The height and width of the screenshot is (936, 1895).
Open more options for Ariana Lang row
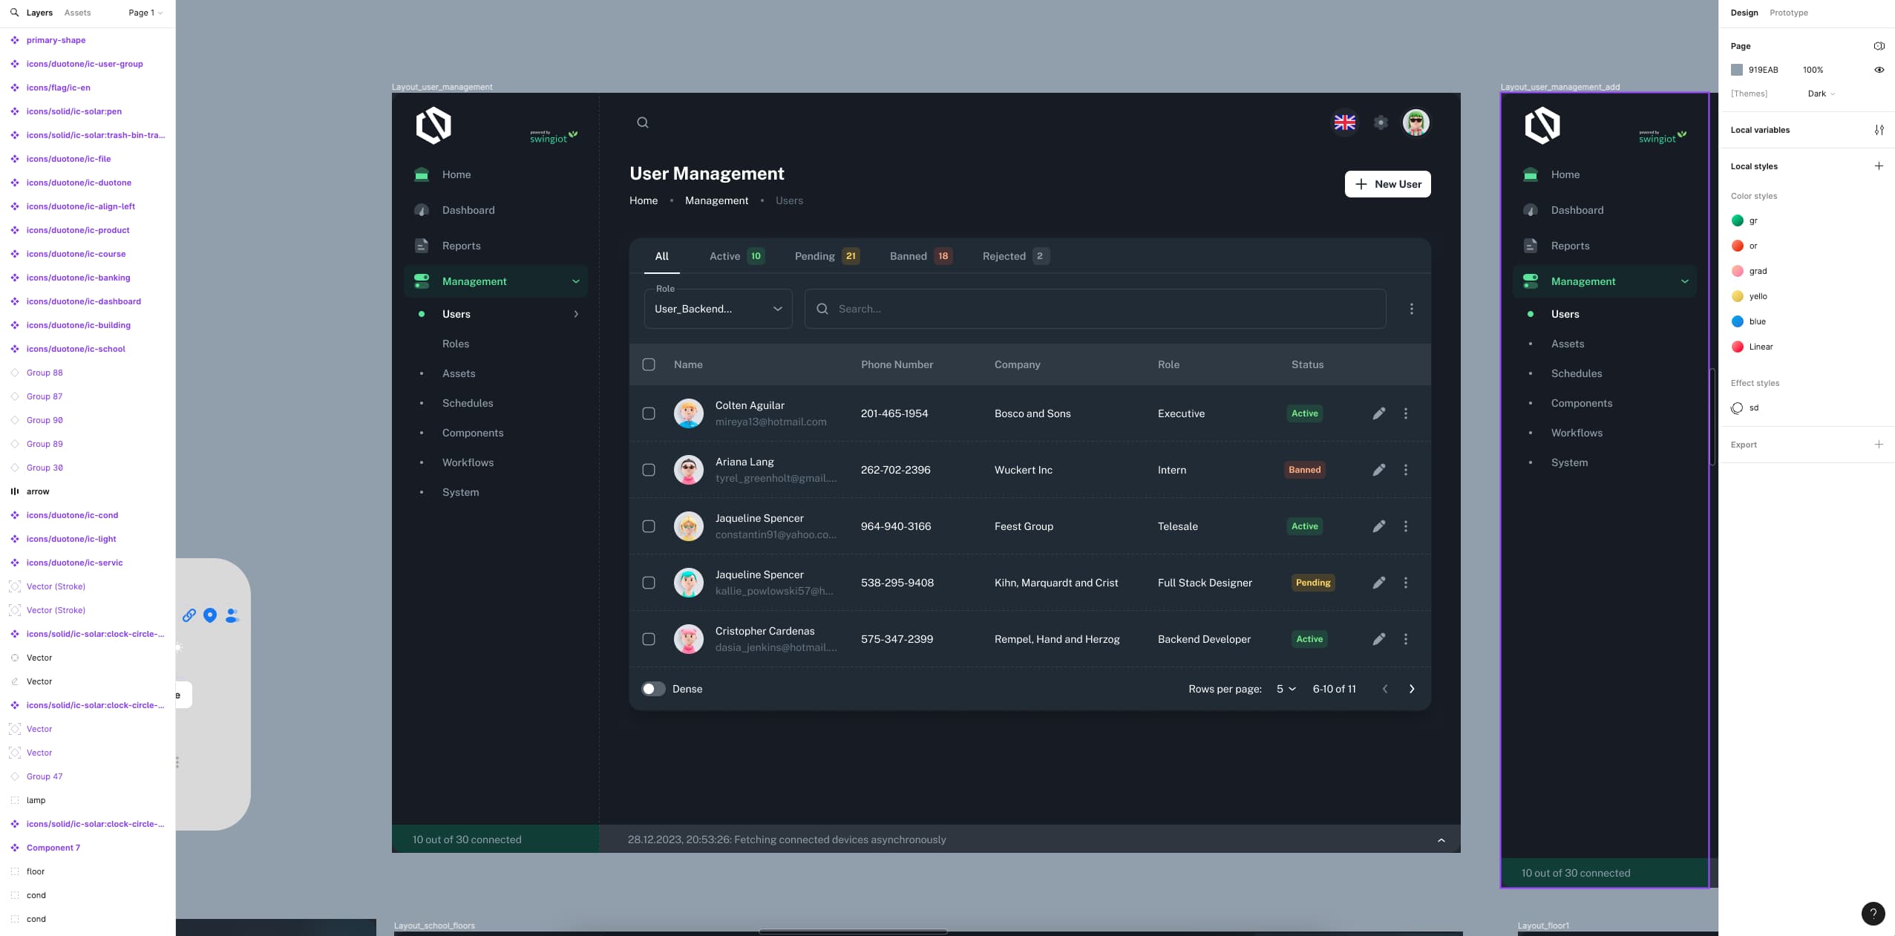pyautogui.click(x=1405, y=470)
